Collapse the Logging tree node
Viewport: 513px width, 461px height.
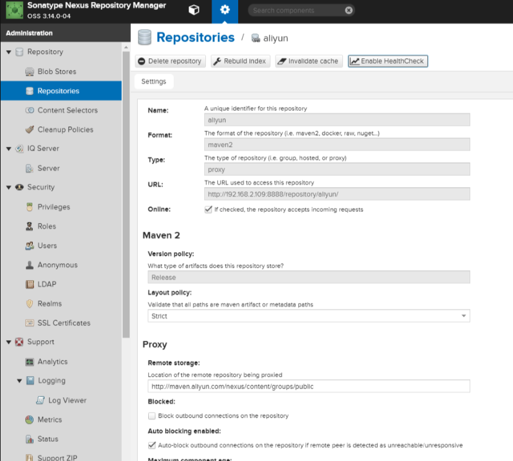point(19,381)
